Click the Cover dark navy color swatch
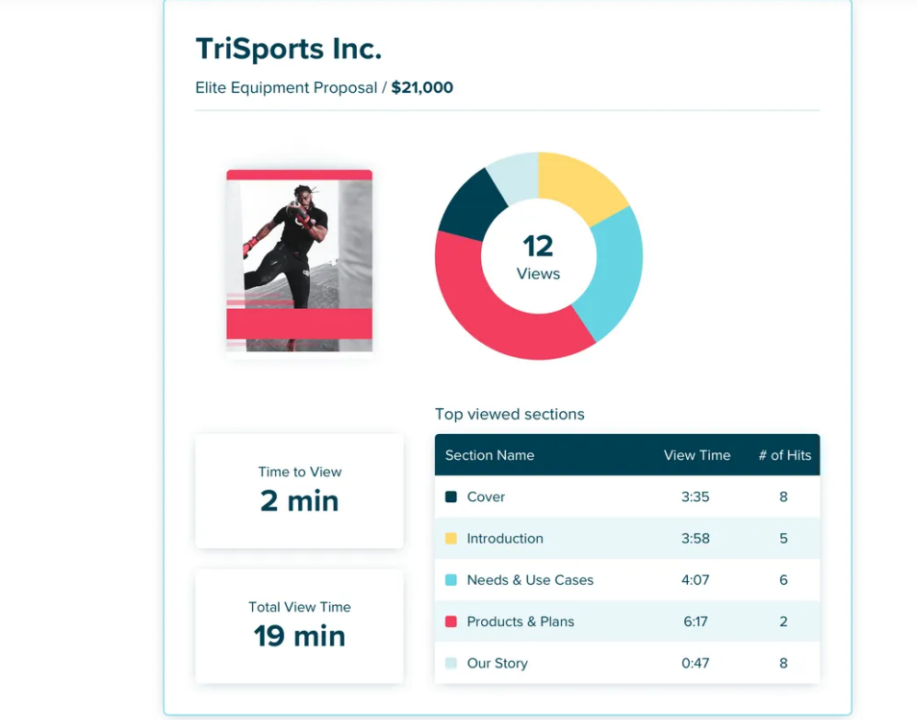Image resolution: width=917 pixels, height=720 pixels. coord(451,497)
